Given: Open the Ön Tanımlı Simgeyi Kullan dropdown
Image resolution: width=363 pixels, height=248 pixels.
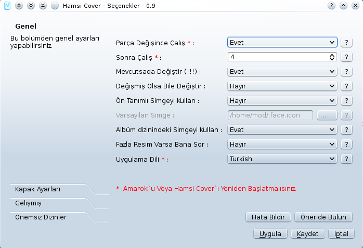Looking at the screenshot, I should coord(282,101).
